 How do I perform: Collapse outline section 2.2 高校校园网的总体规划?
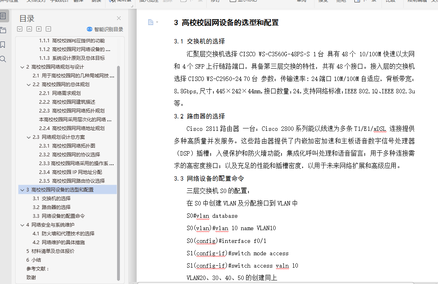pyautogui.click(x=29, y=85)
